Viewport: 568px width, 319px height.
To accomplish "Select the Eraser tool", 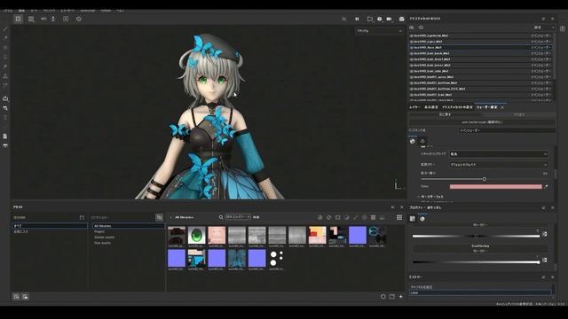I will [x=5, y=38].
